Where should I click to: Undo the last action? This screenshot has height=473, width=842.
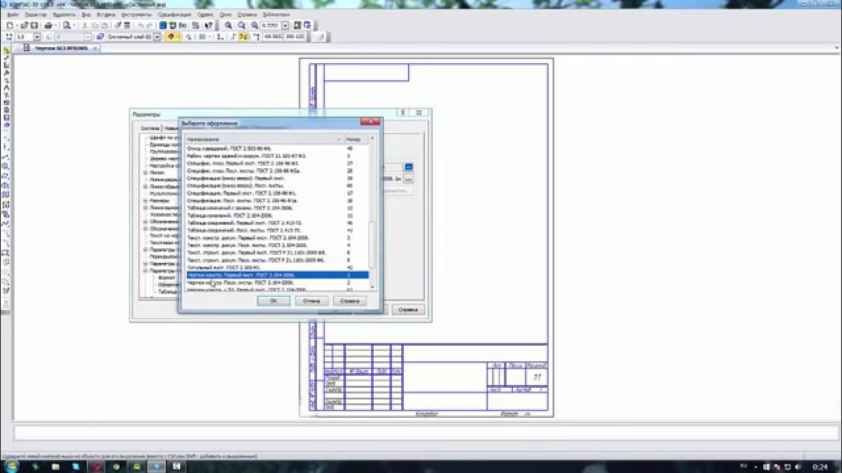(140, 25)
